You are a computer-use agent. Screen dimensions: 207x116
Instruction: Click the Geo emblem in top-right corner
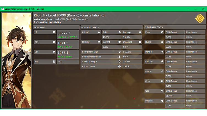(200, 18)
